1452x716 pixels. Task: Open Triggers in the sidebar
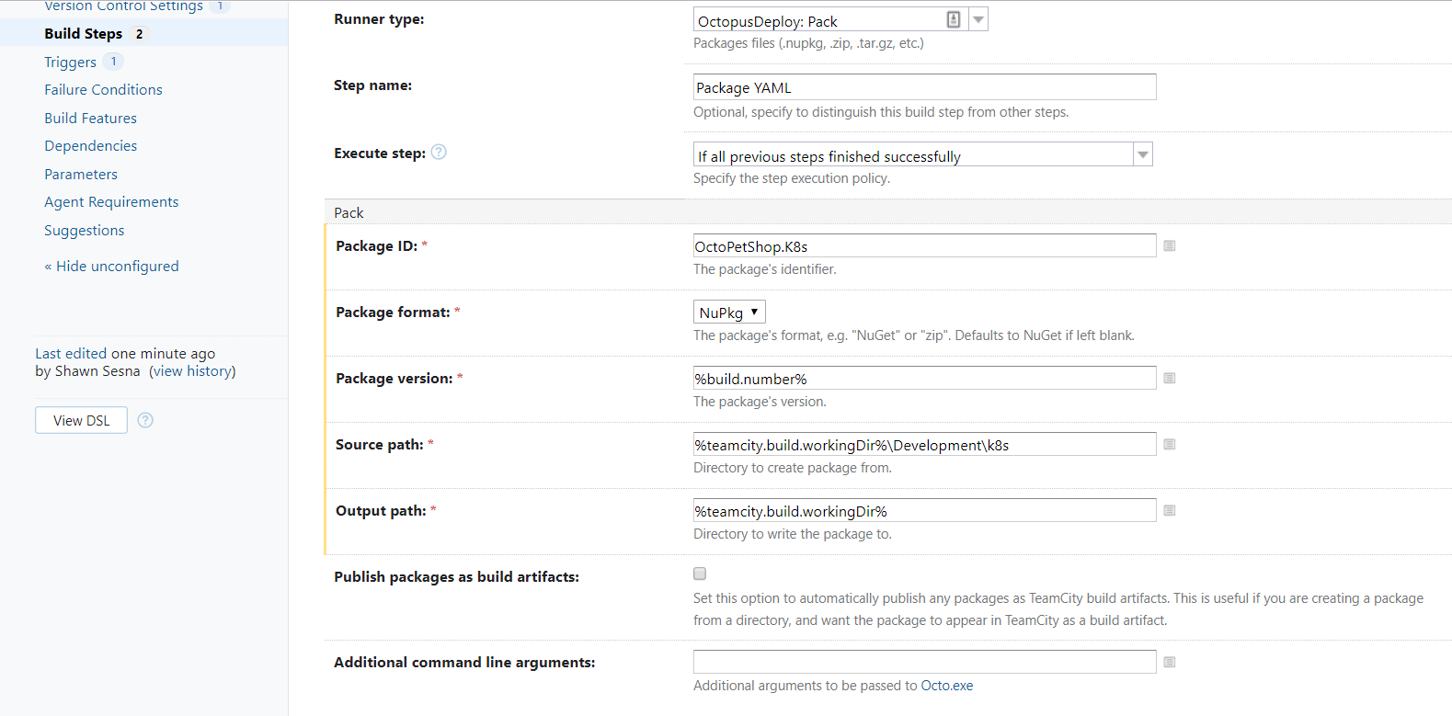pyautogui.click(x=70, y=62)
